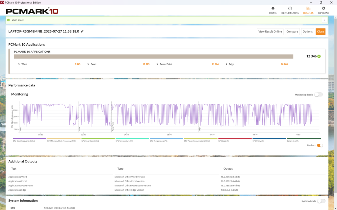This screenshot has height=210, width=337.
Task: Click the pencil icon to rename result
Action: point(82,31)
